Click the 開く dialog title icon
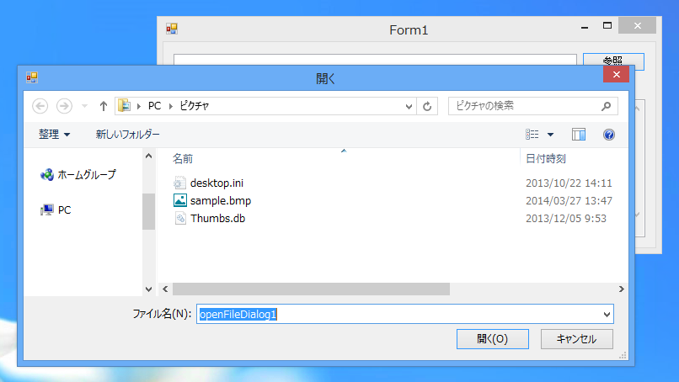Viewport: 679px width, 382px height. tap(32, 77)
